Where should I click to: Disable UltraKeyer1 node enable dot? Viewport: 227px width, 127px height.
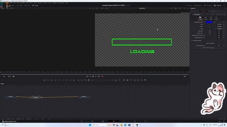tap(192, 14)
